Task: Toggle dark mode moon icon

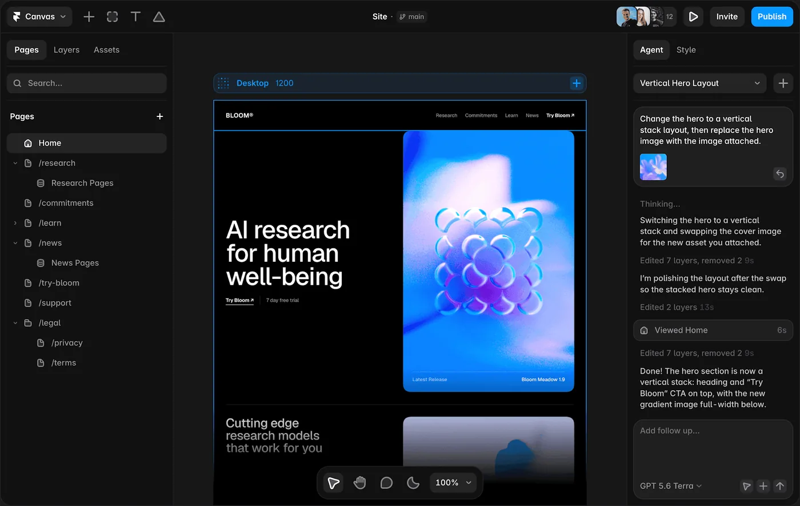Action: click(x=413, y=483)
